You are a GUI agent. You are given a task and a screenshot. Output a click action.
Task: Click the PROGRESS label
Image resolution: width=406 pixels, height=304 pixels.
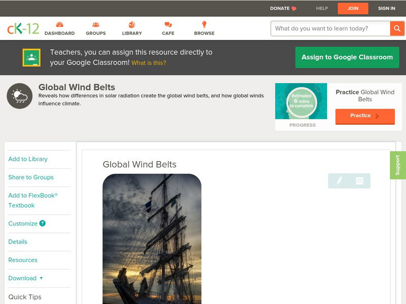[x=302, y=125]
